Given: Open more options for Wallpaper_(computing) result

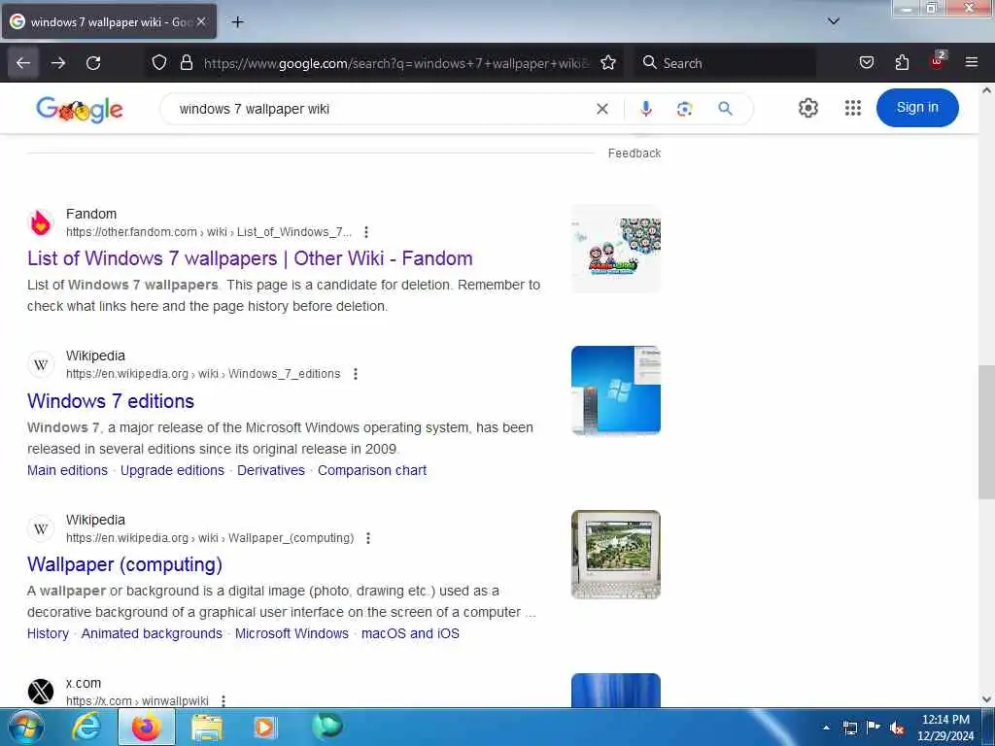Looking at the screenshot, I should click(368, 538).
